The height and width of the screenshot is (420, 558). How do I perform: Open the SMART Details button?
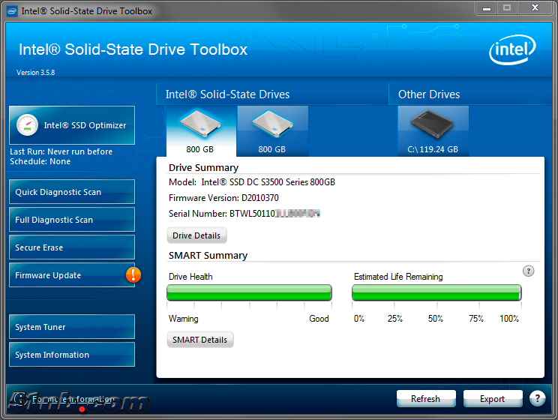[199, 340]
